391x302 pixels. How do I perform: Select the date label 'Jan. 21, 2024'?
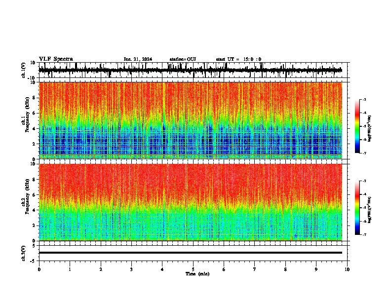pyautogui.click(x=138, y=59)
